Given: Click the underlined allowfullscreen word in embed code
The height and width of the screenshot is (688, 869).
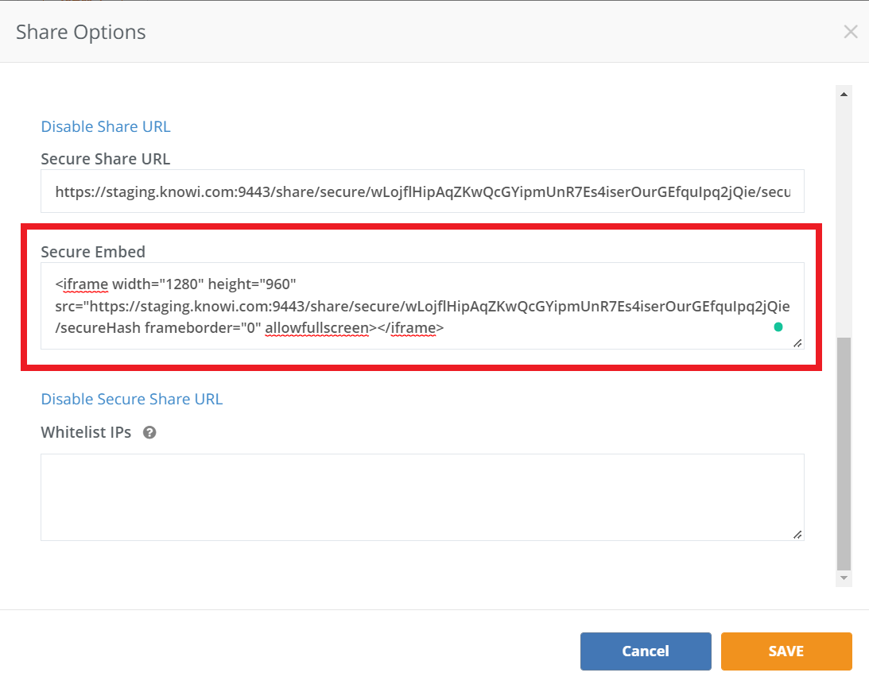Looking at the screenshot, I should click(317, 327).
